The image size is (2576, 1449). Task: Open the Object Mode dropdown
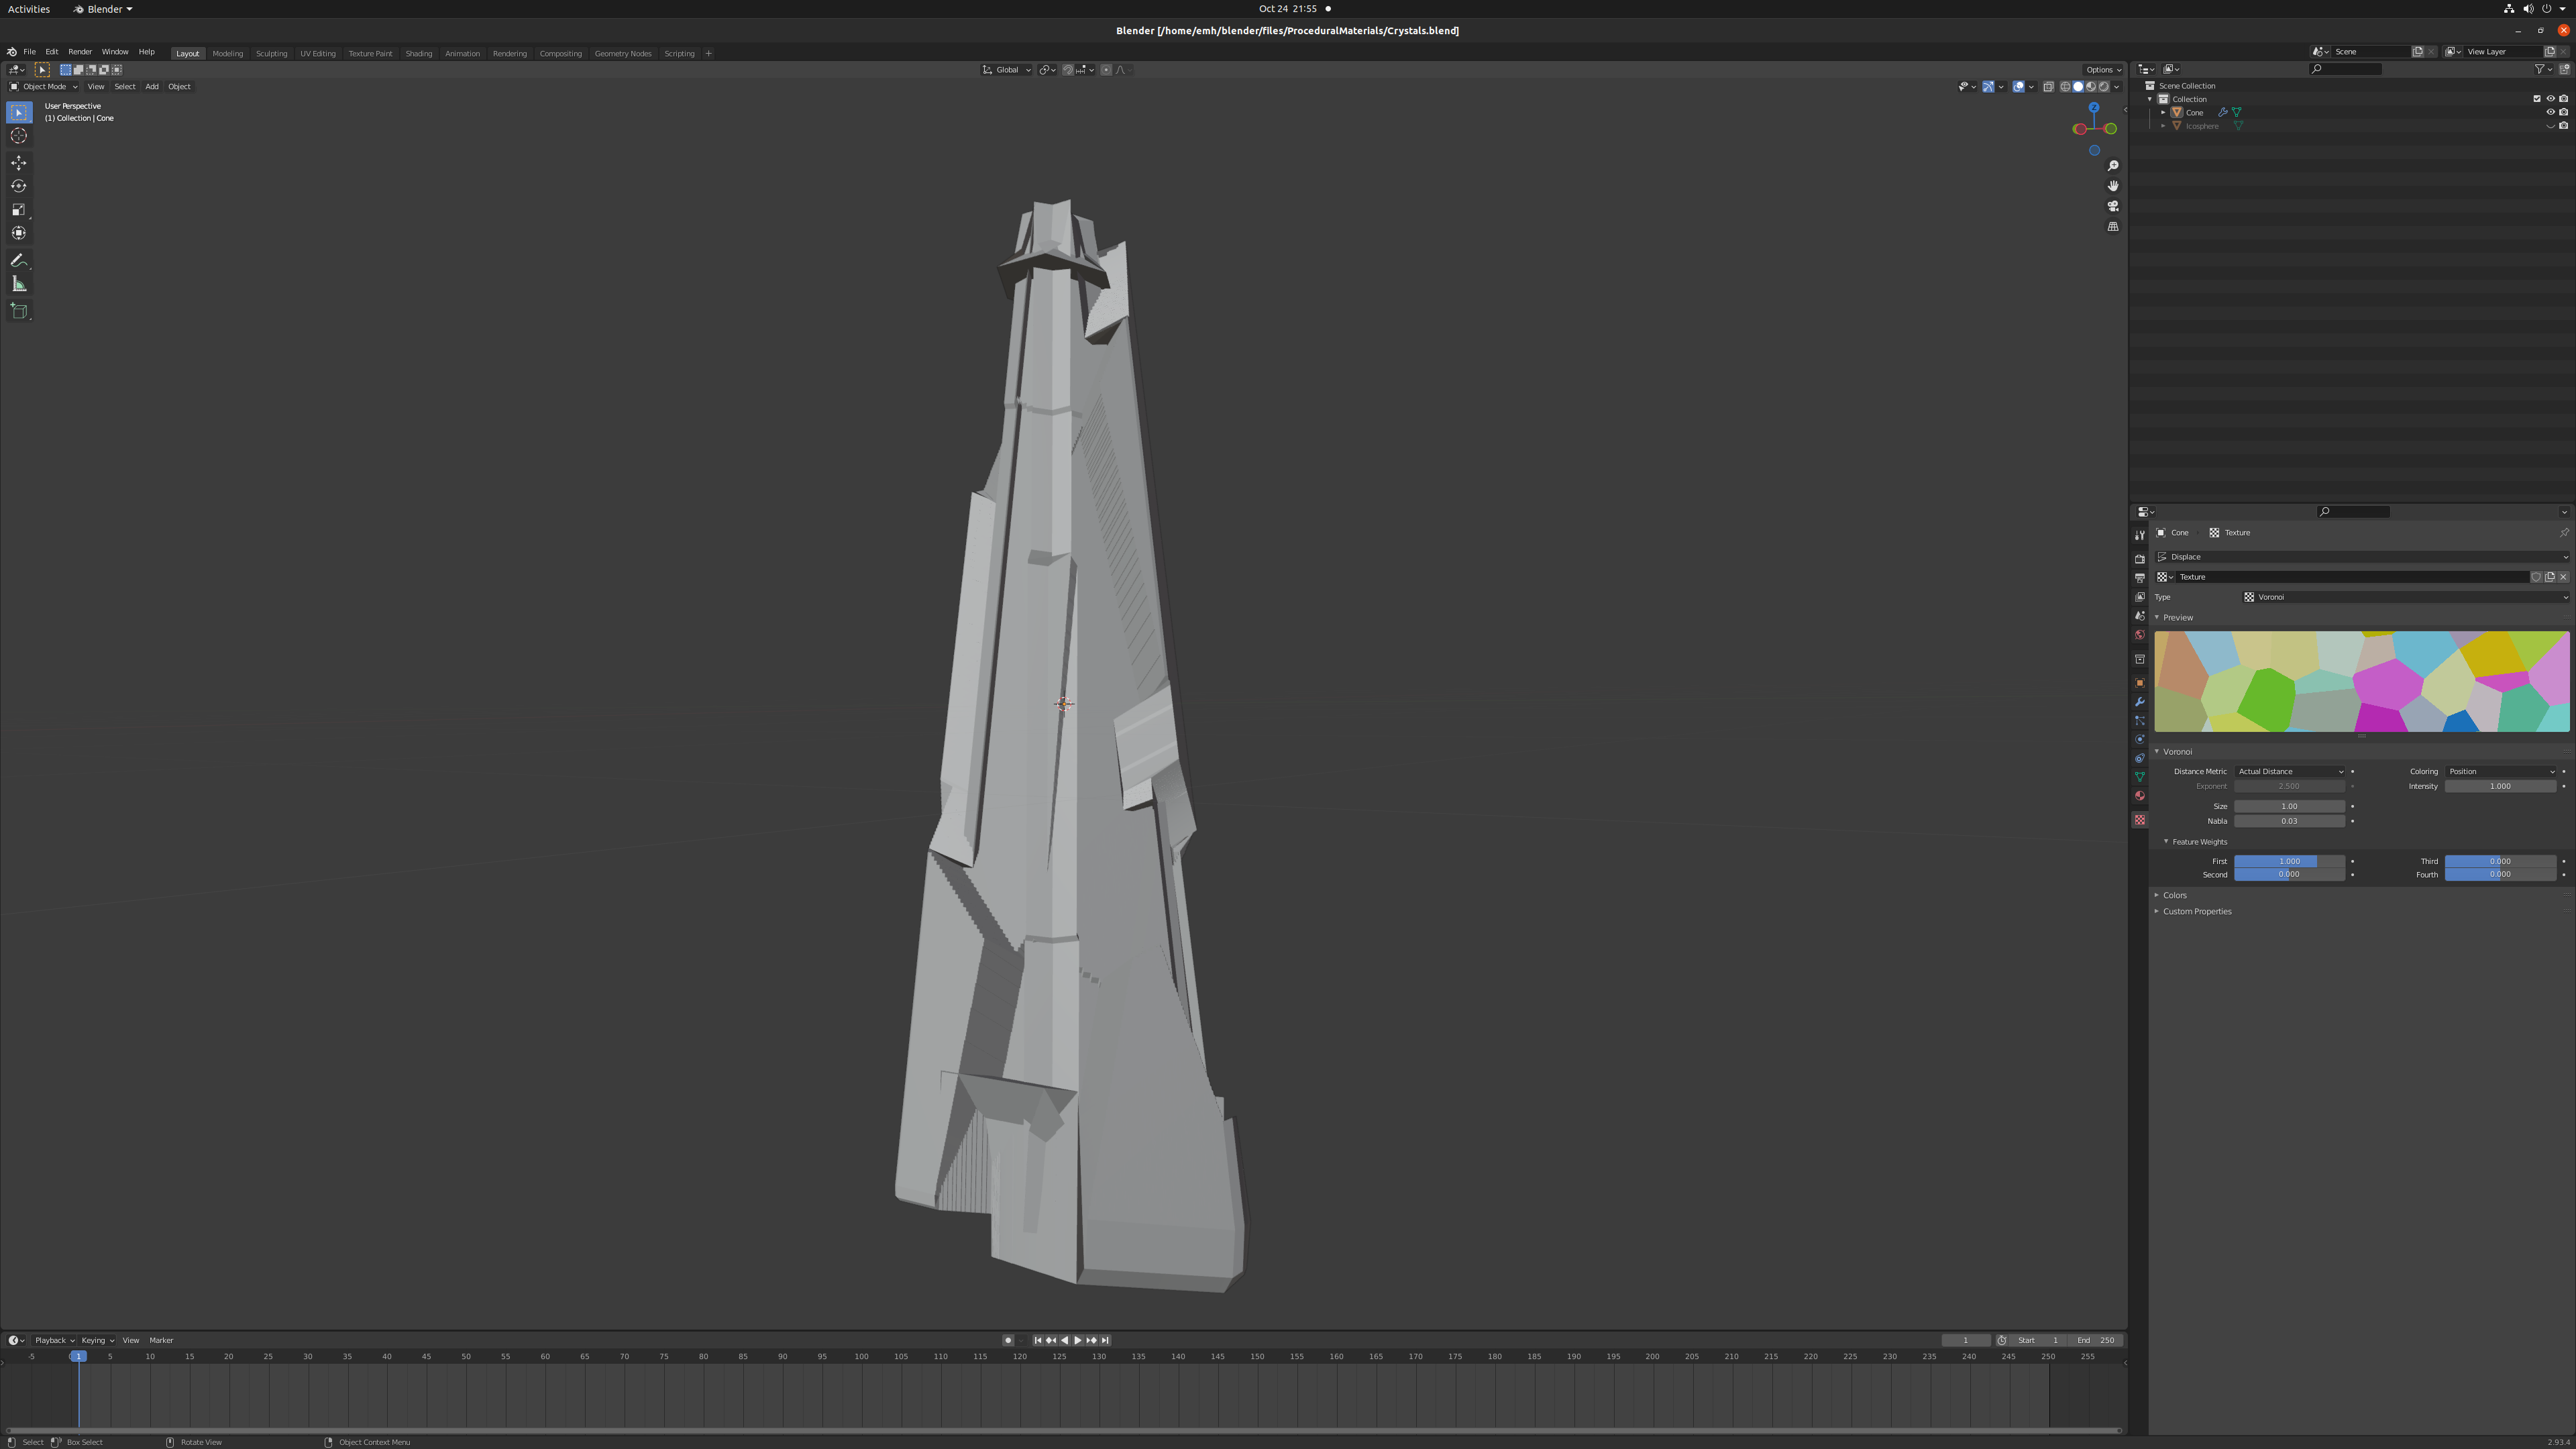click(x=43, y=87)
